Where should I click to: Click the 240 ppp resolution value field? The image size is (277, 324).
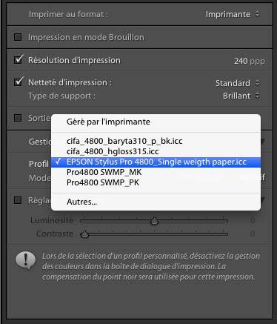(x=250, y=61)
